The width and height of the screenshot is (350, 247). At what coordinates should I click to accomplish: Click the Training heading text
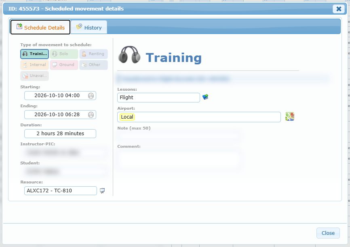tap(174, 58)
